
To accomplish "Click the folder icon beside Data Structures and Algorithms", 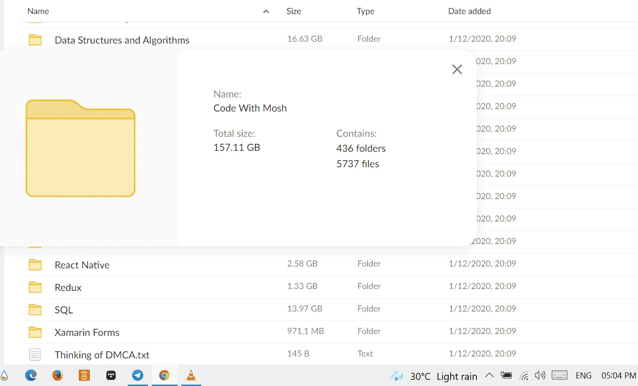I will click(35, 40).
